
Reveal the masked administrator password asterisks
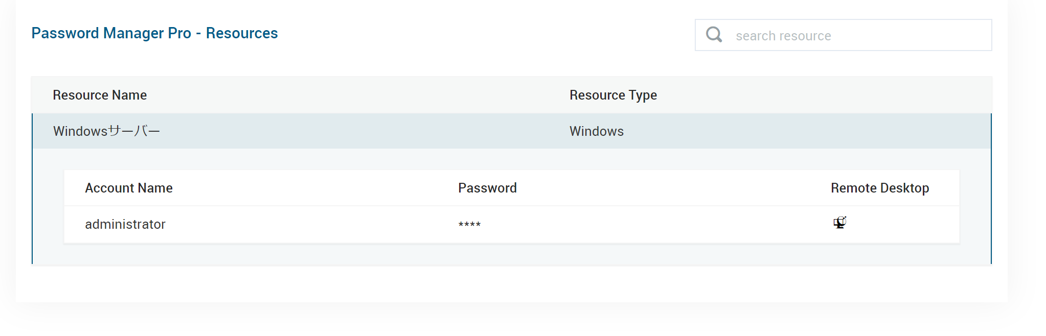(x=469, y=225)
